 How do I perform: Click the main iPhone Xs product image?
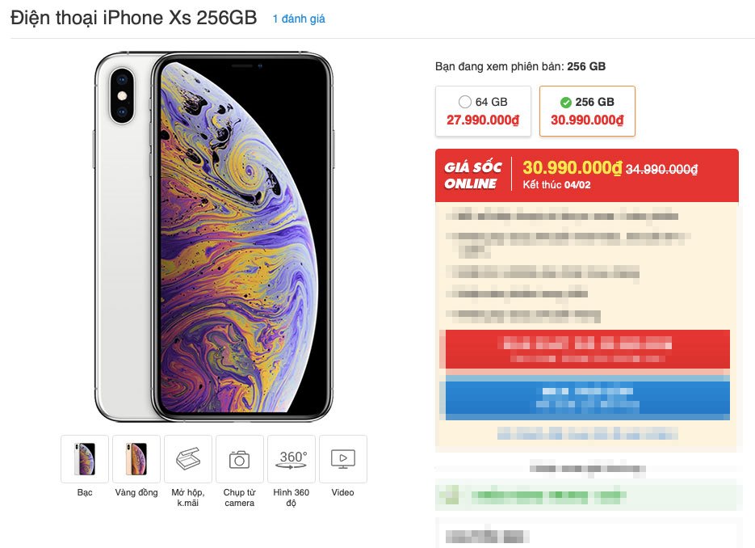214,236
